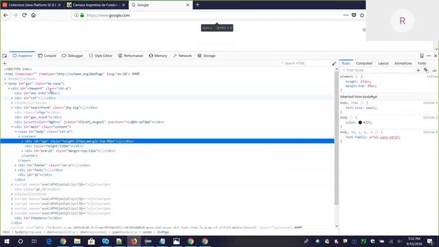
Task: Open the Style Editor tab
Action: (101, 56)
